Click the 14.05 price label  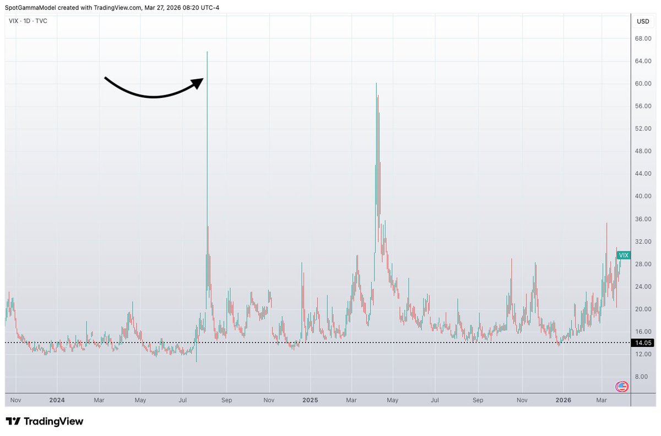pyautogui.click(x=643, y=343)
